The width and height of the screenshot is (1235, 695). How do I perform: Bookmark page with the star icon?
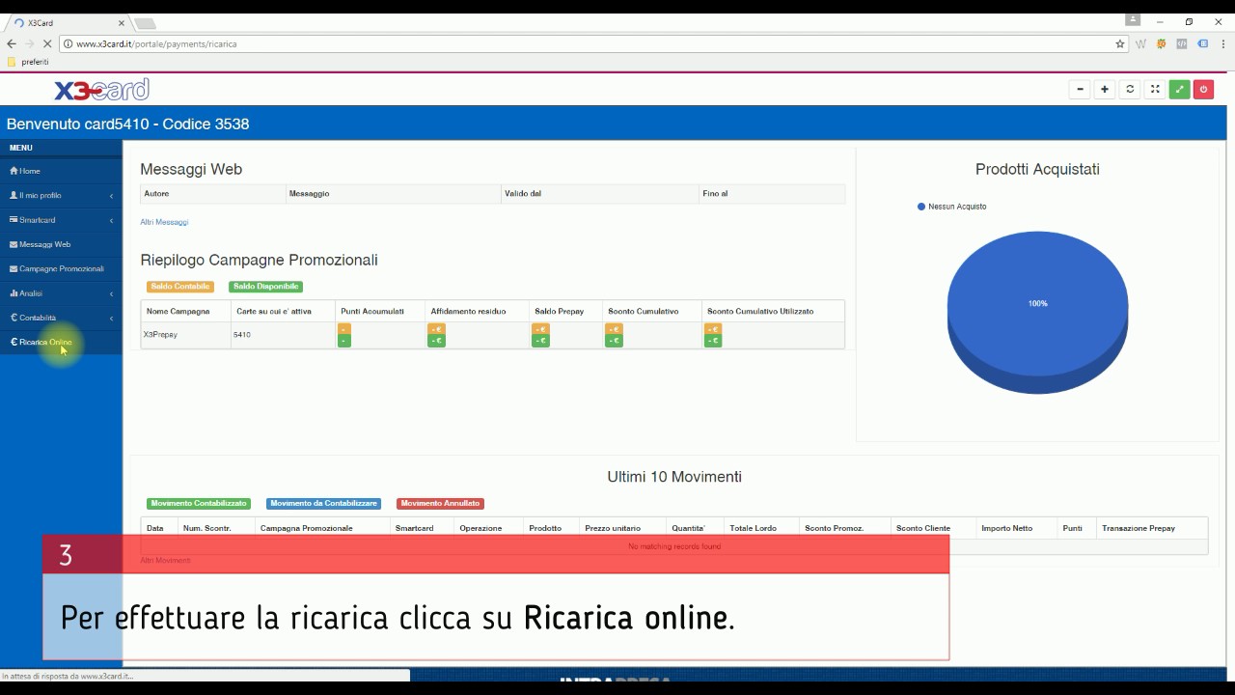(1120, 43)
